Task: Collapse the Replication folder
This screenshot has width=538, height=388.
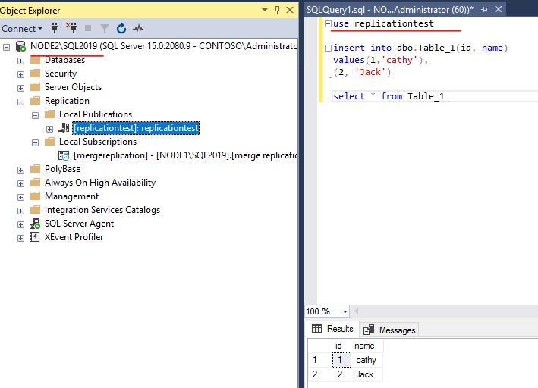Action: 21,102
